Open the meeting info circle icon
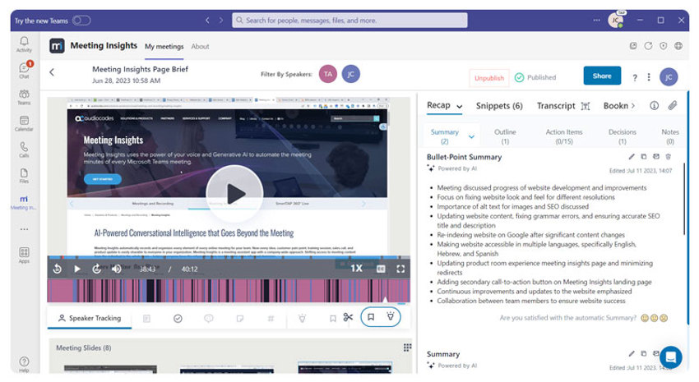The width and height of the screenshot is (699, 382). pyautogui.click(x=655, y=106)
